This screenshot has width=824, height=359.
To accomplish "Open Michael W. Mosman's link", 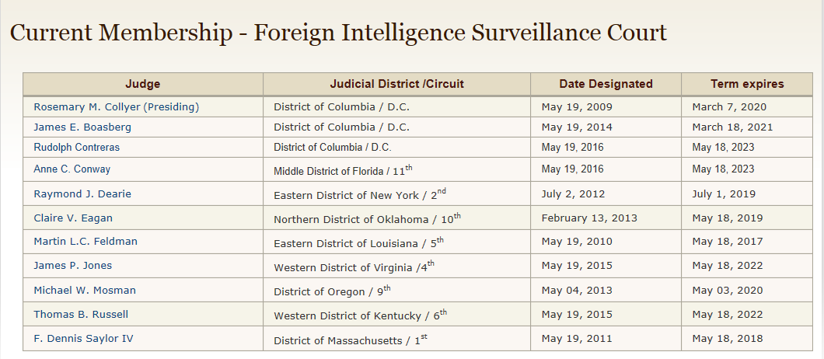I will click(85, 290).
